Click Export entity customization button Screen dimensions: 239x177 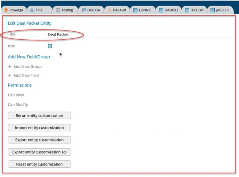coord(39,140)
